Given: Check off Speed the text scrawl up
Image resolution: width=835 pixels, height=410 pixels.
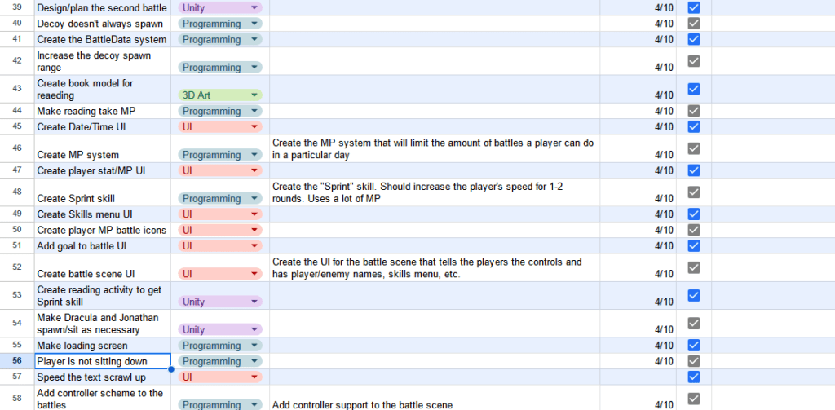Looking at the screenshot, I should pyautogui.click(x=694, y=377).
